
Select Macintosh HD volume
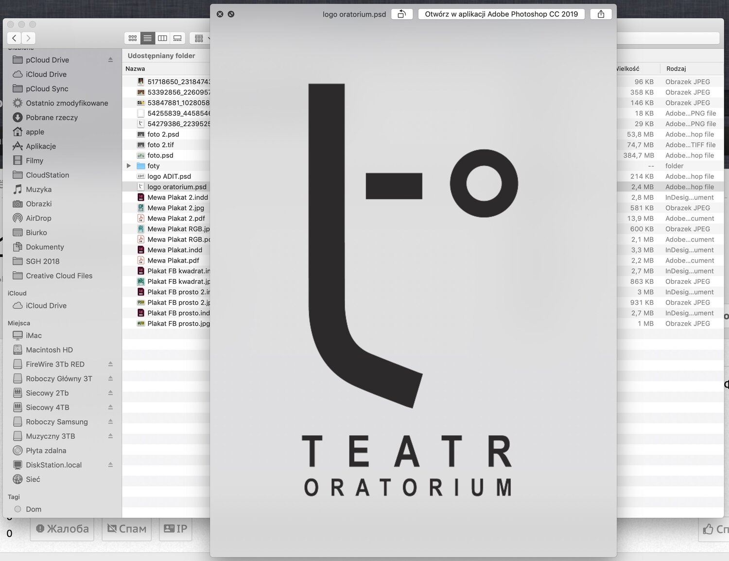click(x=49, y=350)
